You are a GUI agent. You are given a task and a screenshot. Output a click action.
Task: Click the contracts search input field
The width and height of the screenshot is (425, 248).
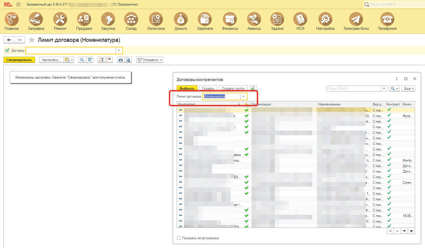(353, 89)
